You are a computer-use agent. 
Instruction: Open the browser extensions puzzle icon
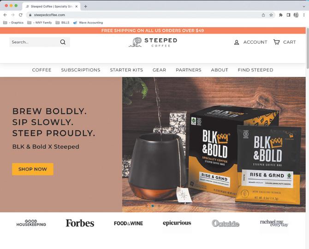tap(280, 15)
